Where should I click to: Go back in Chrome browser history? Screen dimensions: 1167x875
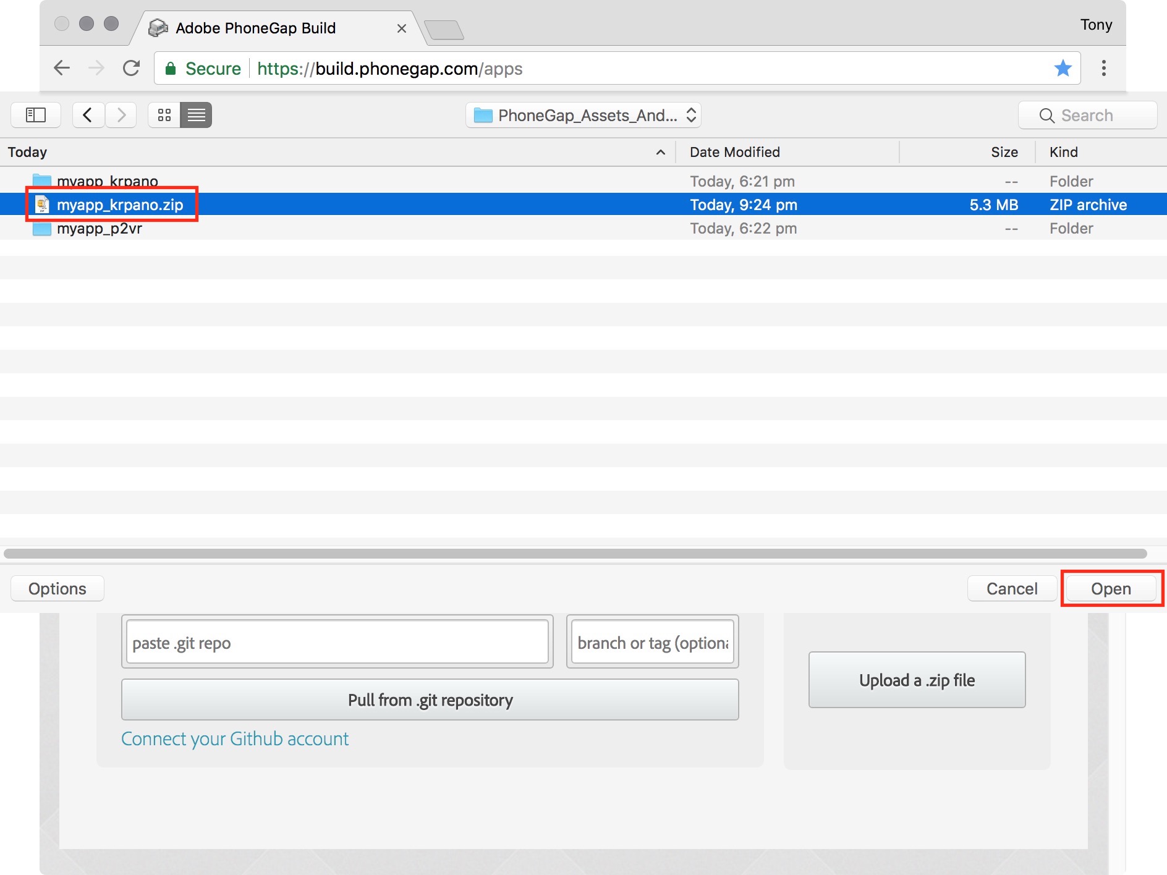[x=62, y=68]
